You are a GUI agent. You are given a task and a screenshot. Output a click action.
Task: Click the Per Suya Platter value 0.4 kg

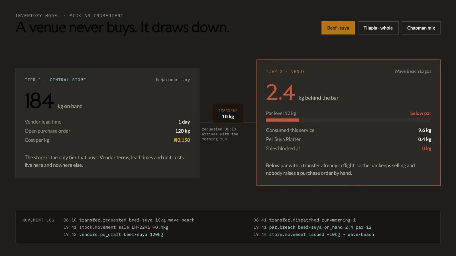tap(425, 139)
